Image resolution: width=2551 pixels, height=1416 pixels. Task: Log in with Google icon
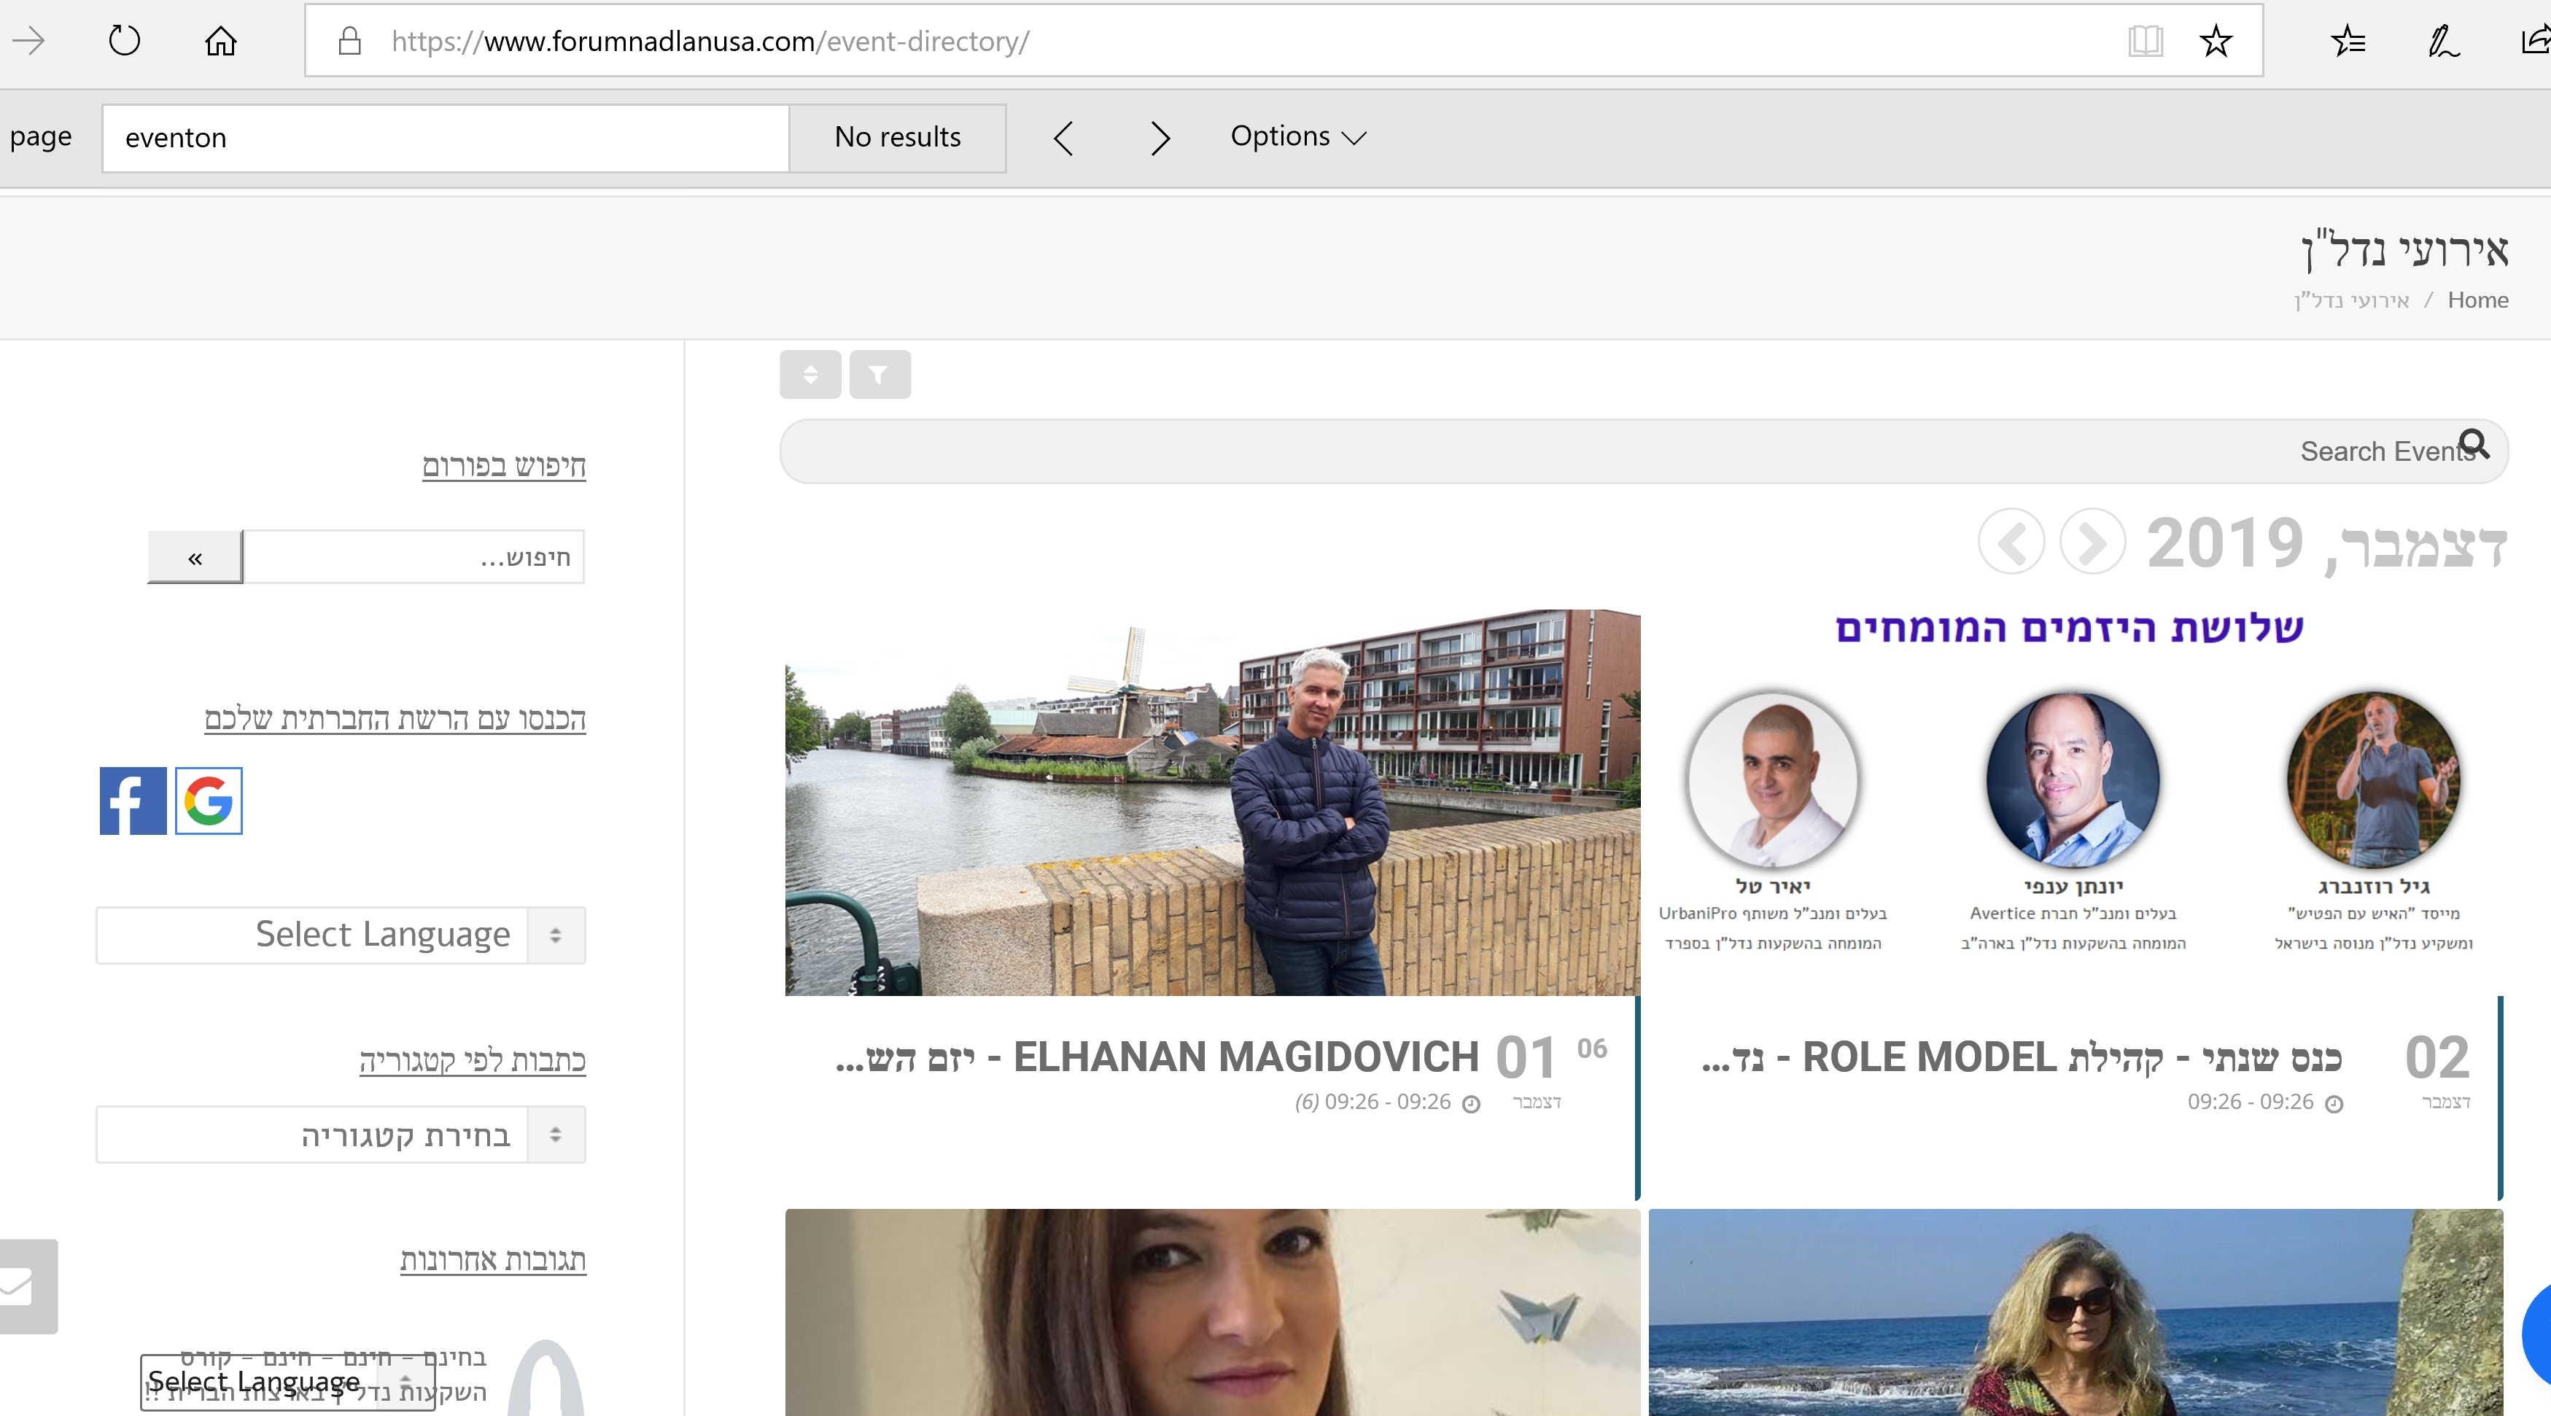click(x=209, y=800)
